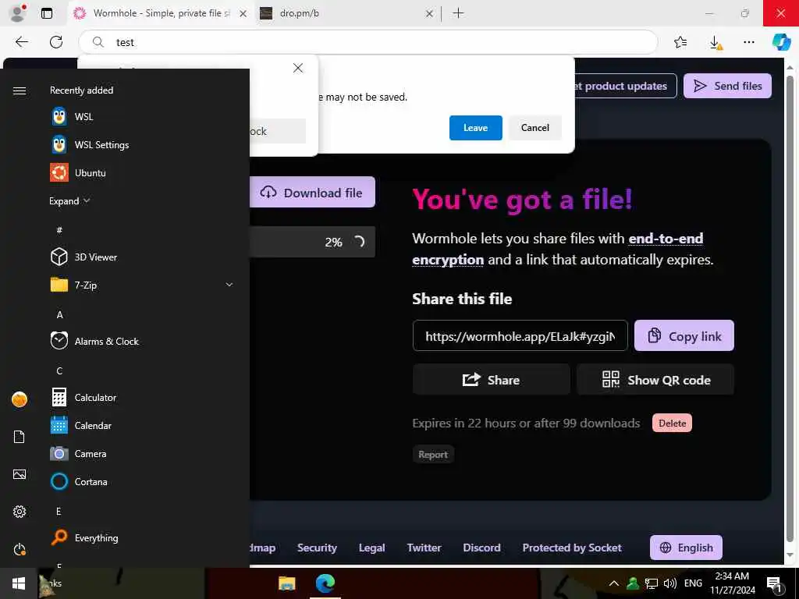Open the Security footer link
This screenshot has height=599, width=799.
coord(317,548)
